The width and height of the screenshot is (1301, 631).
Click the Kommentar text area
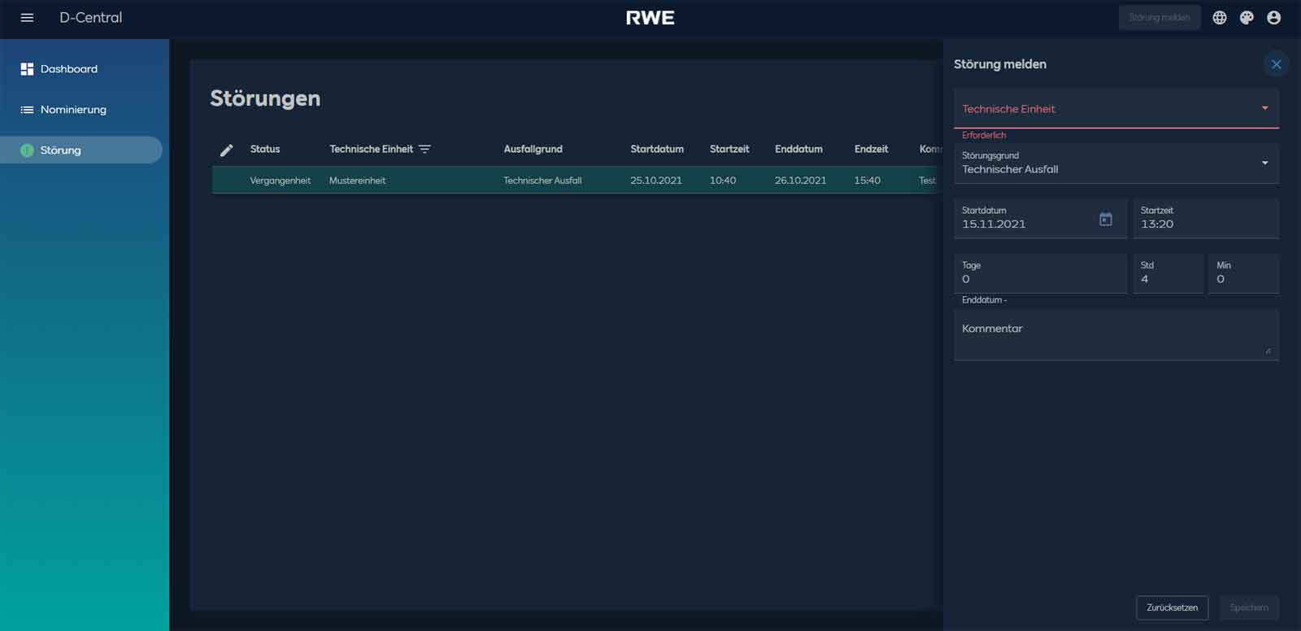click(1116, 334)
